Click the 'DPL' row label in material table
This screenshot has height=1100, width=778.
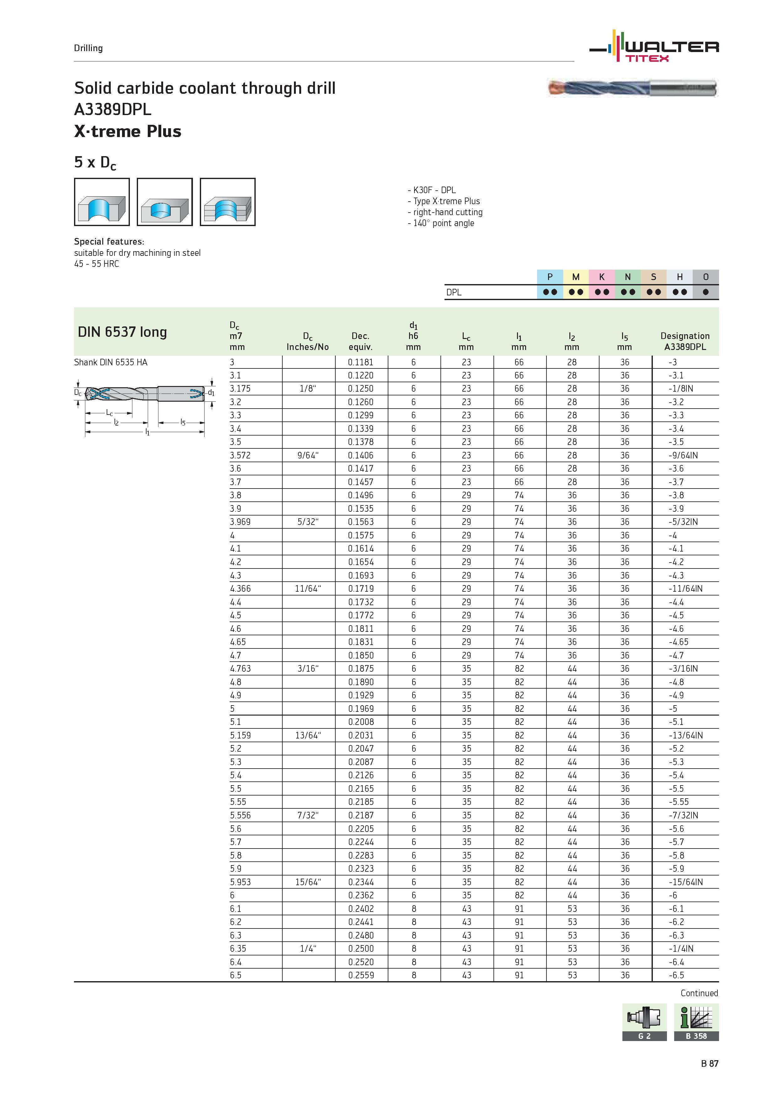coord(454,292)
